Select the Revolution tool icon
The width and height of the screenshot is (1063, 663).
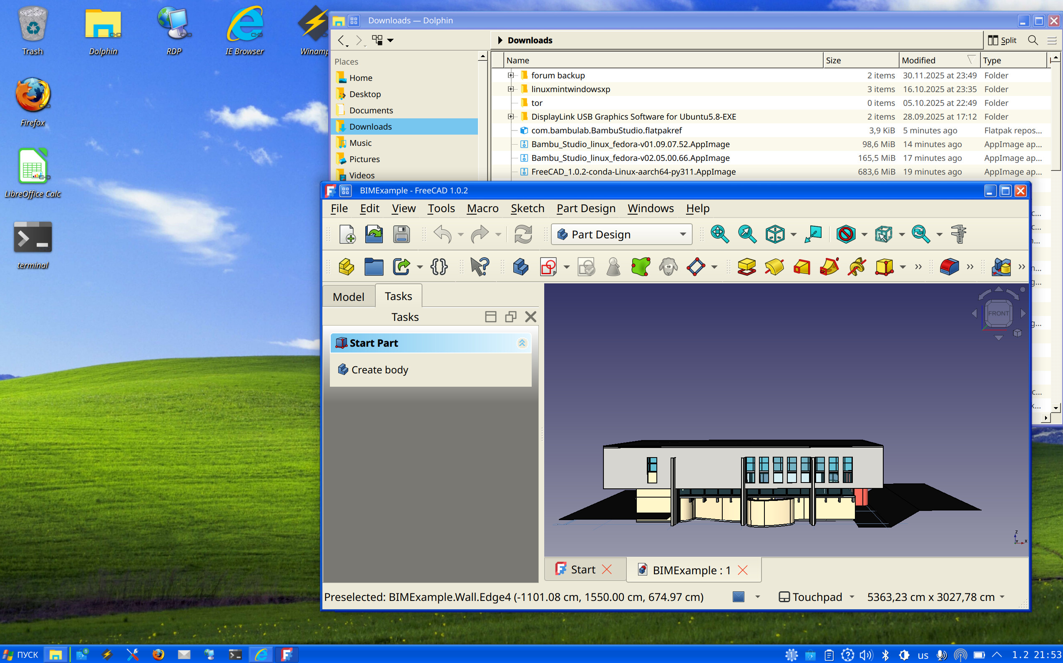tap(774, 267)
